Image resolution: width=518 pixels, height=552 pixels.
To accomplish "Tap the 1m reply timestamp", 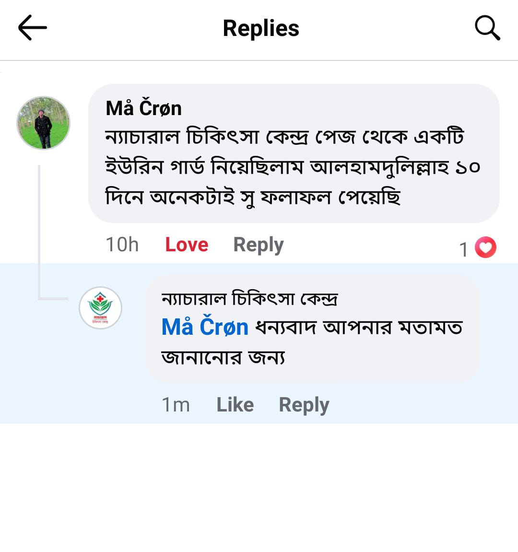I will 176,405.
